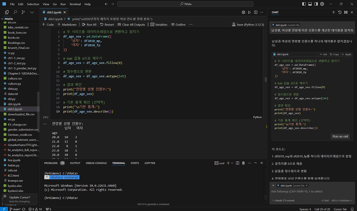Image resolution: width=357 pixels, height=211 pixels.
Task: Select kernel base (Python 3.12.3)
Action: point(248,25)
